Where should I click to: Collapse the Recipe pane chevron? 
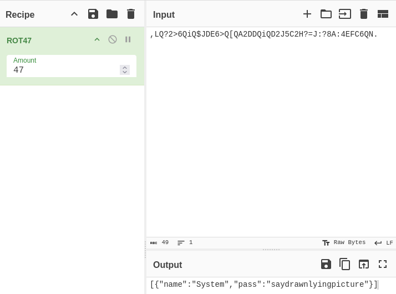[74, 14]
